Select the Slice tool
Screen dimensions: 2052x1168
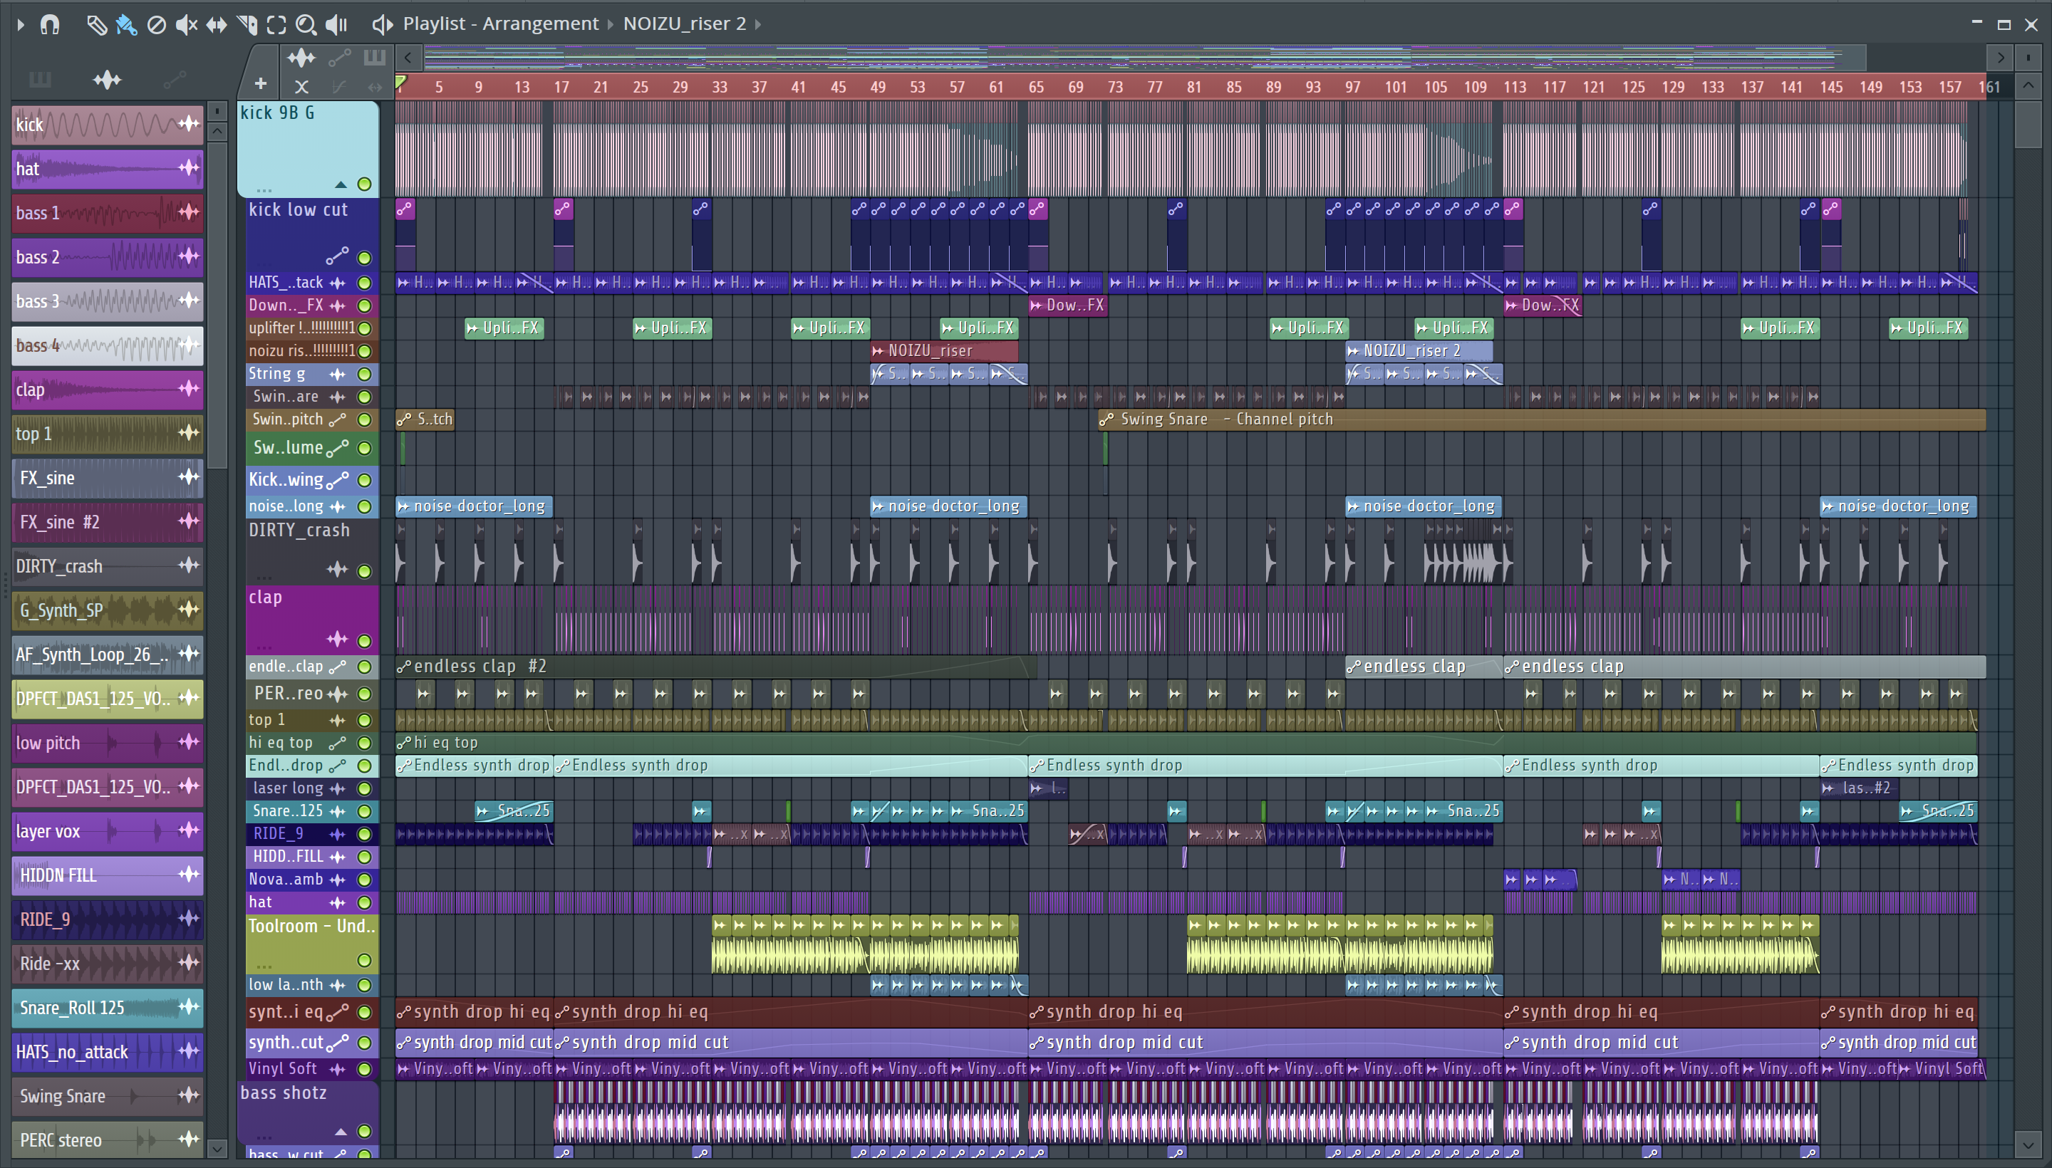pyautogui.click(x=247, y=25)
